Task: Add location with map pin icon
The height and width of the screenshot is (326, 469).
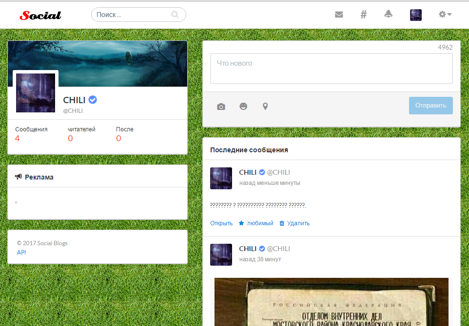Action: tap(265, 106)
